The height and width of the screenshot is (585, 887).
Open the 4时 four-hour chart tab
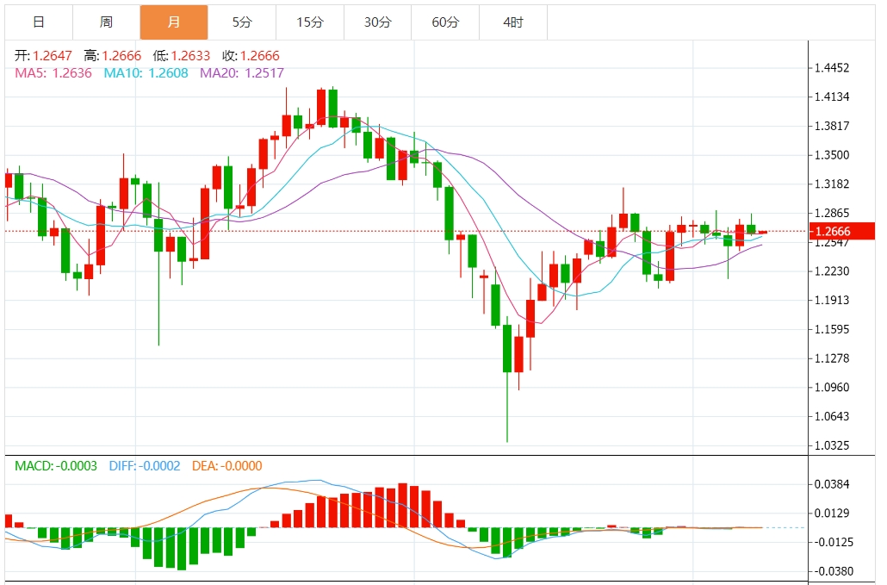click(x=513, y=22)
